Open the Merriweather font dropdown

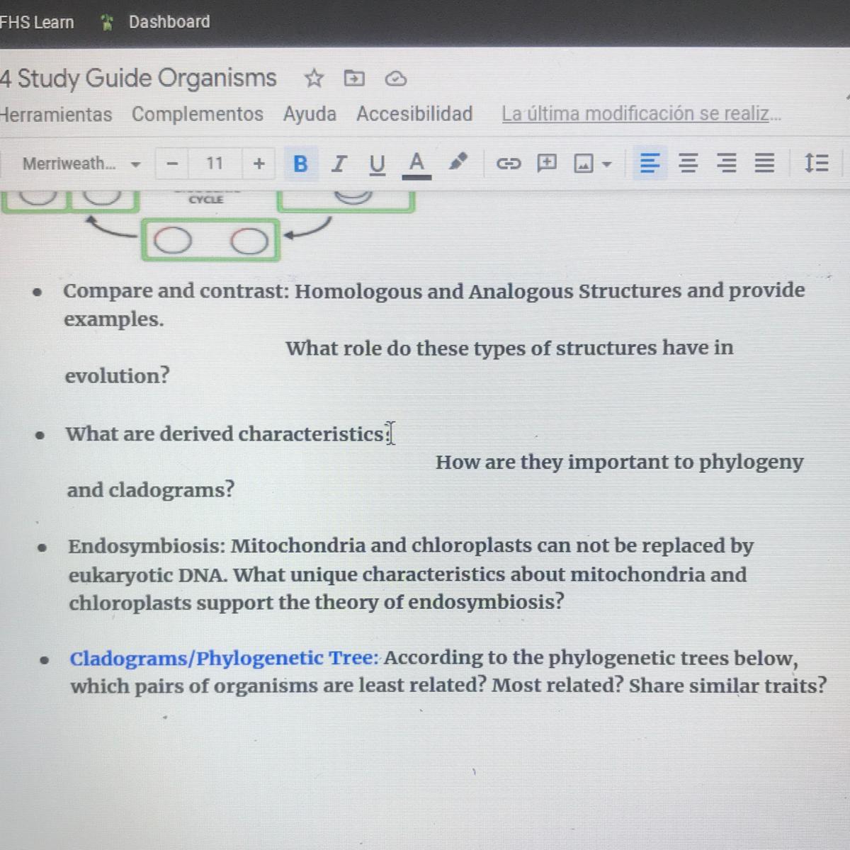point(81,164)
